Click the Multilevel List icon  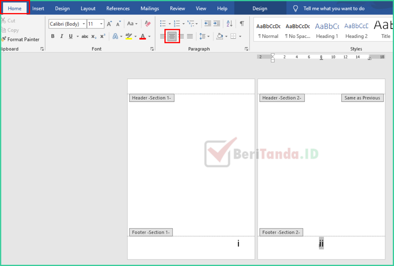191,23
